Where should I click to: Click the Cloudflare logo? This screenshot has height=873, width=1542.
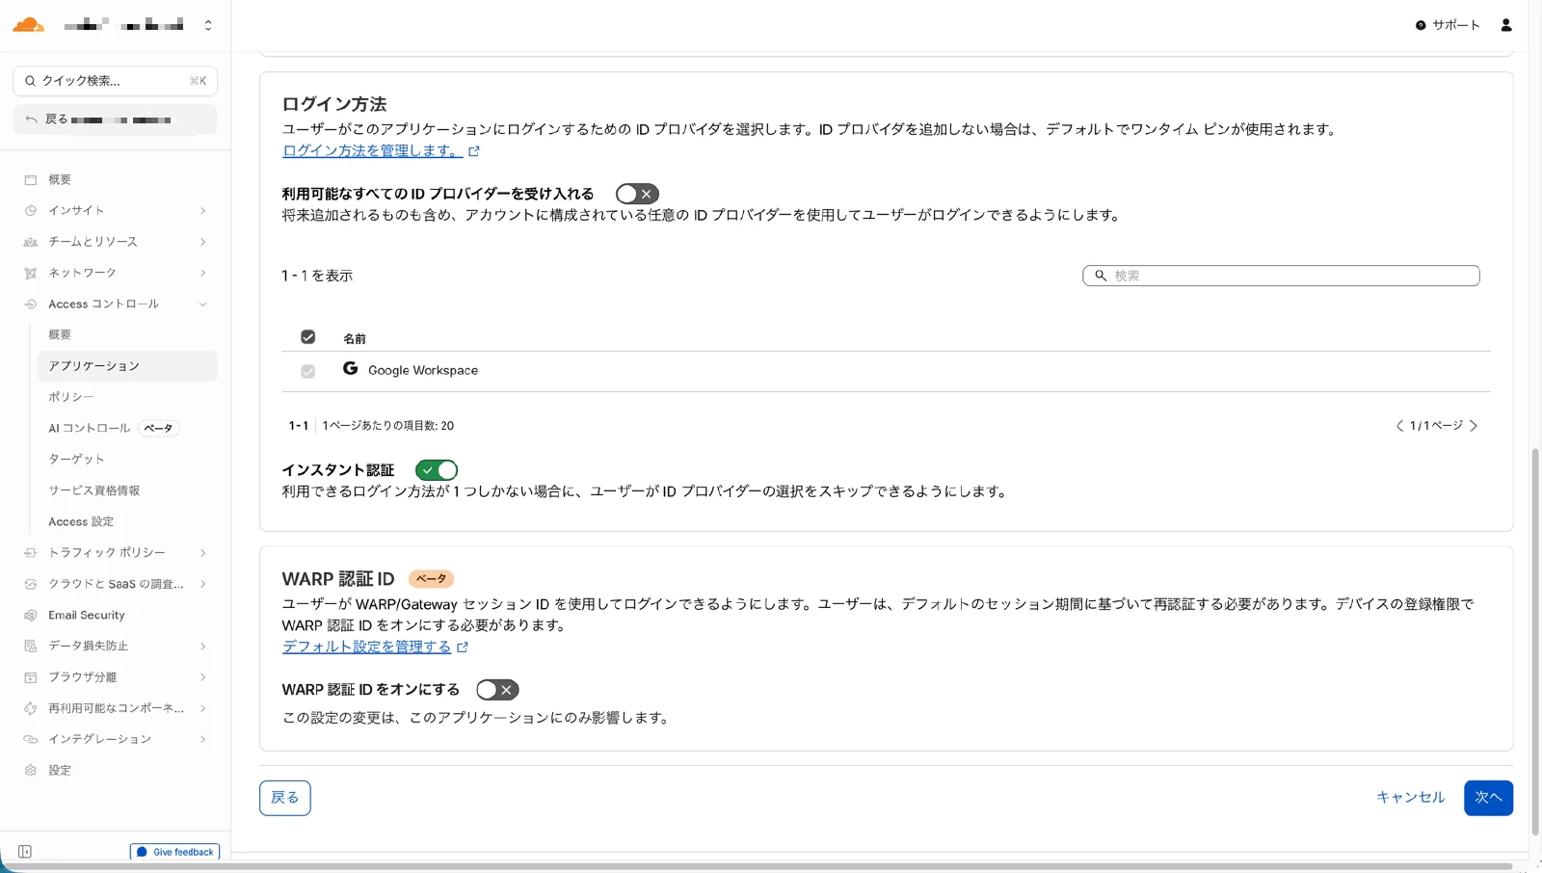(28, 24)
